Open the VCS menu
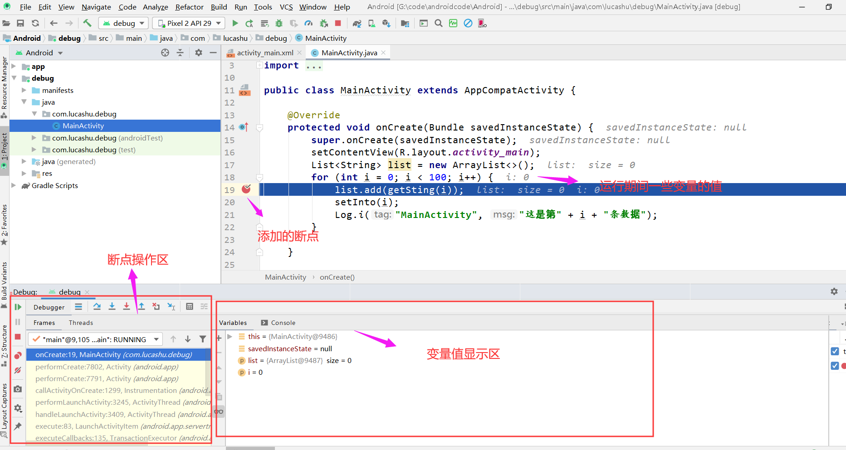Viewport: 846px width, 450px height. [x=286, y=7]
